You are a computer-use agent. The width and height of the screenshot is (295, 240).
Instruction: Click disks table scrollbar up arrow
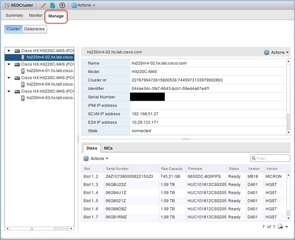click(x=288, y=175)
